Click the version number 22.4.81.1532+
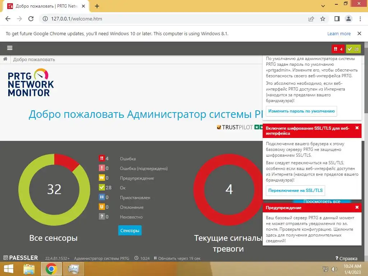Viewport: 368px width, 276px height. tap(57, 258)
